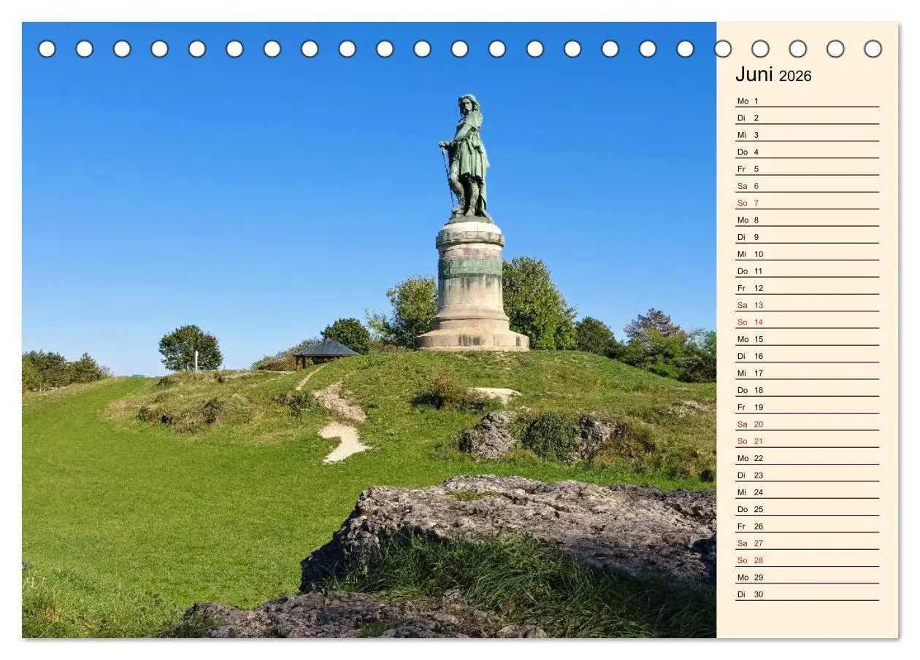920x660 pixels.
Task: Select the 'Do 11' calendar row
Action: pos(807,271)
